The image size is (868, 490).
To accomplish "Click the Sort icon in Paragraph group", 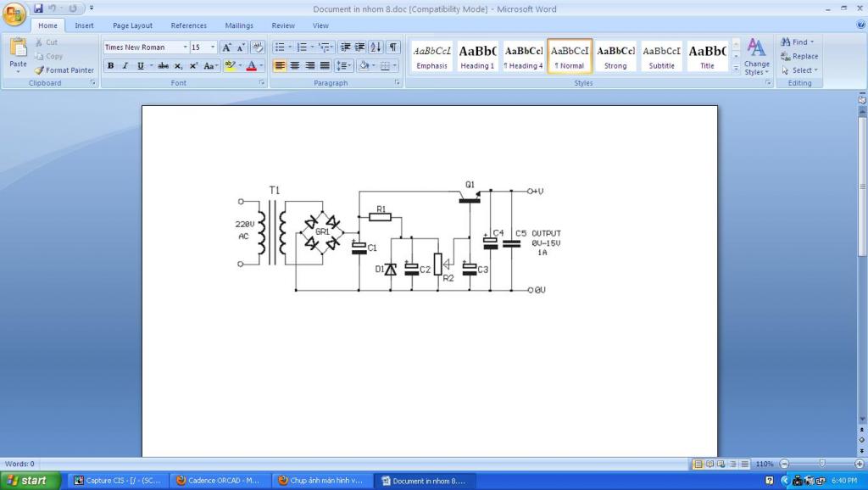I will (376, 47).
